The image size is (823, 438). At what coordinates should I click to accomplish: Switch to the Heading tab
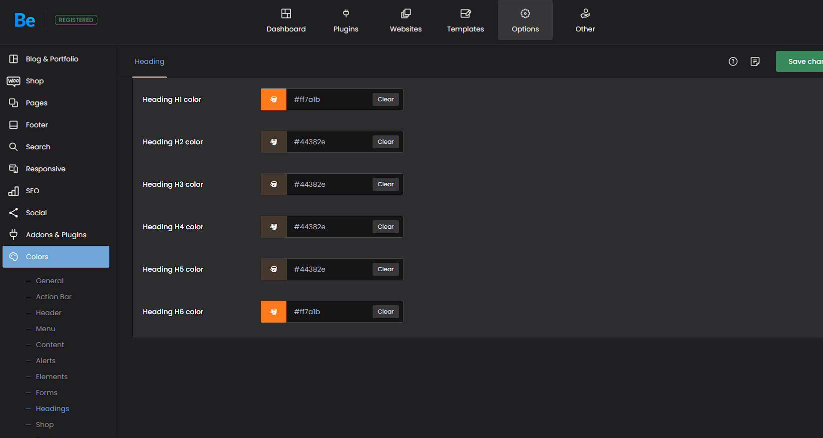(149, 61)
